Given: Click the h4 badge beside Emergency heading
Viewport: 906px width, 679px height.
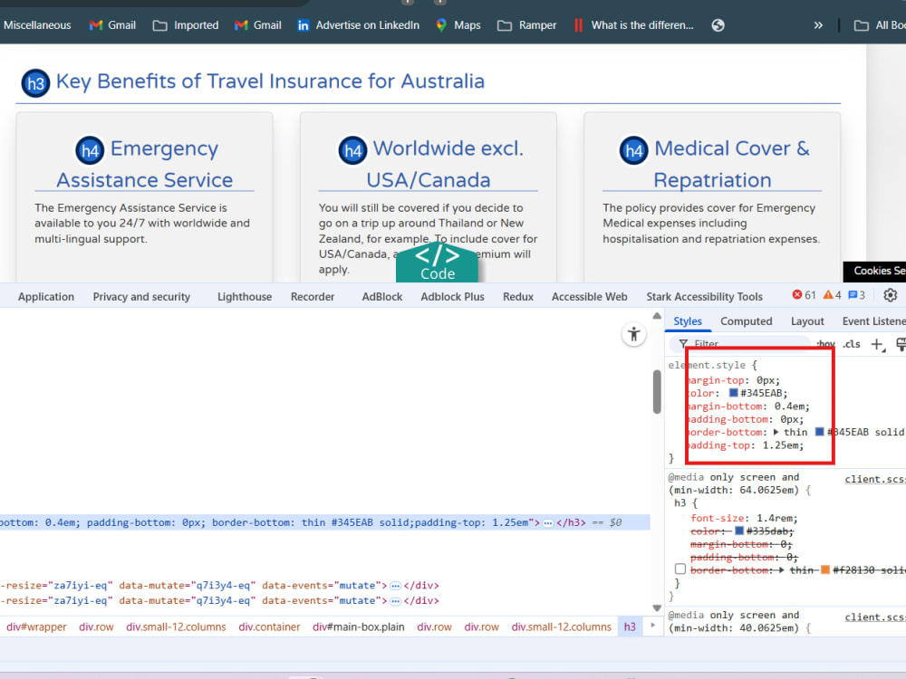Looking at the screenshot, I should coord(90,150).
